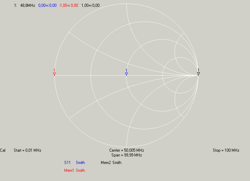Click the black 1,00+i 0,00 marker value
The height and width of the screenshot is (181, 250).
91,5
